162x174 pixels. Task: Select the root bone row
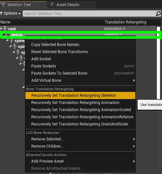click(x=78, y=29)
